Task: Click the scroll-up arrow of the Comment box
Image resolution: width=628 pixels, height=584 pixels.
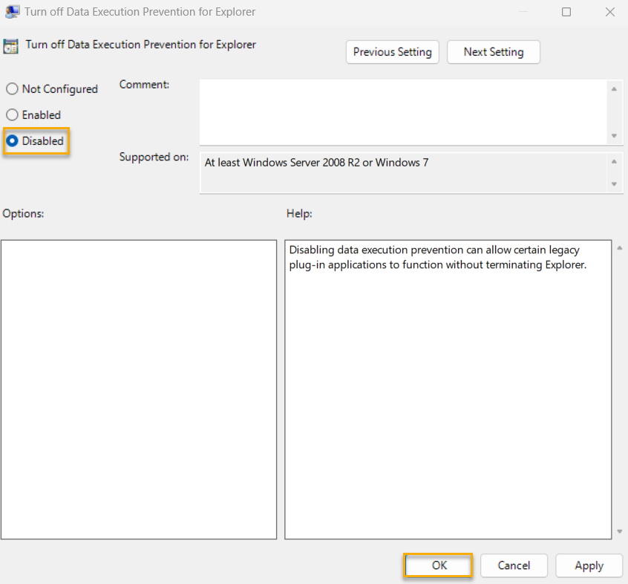Action: (x=615, y=88)
